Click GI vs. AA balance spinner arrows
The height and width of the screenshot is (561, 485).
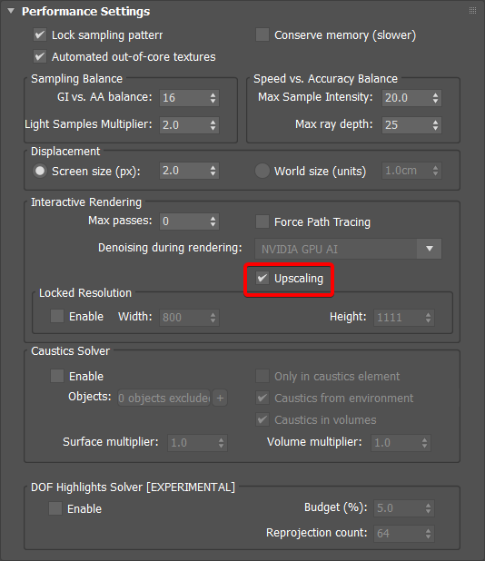coord(213,98)
